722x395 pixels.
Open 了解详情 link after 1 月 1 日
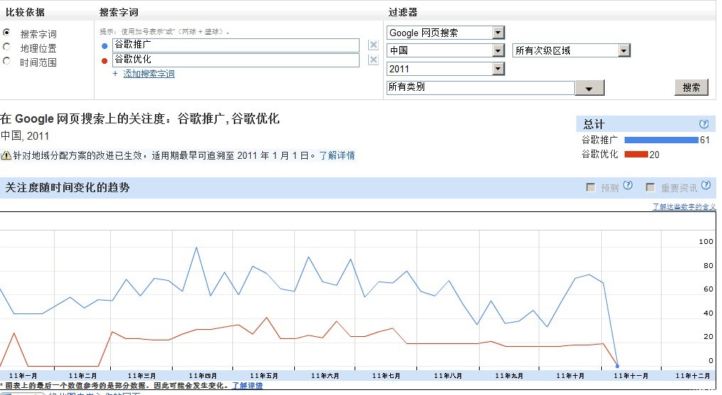coord(337,156)
